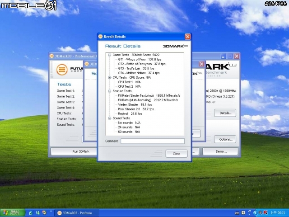Collapse the Game Tests tree node
This screenshot has width=289, height=217.
(x=110, y=55)
